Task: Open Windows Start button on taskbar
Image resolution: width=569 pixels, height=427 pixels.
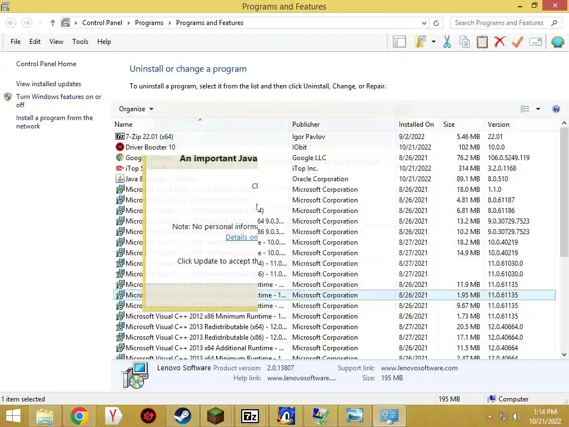Action: [13, 416]
